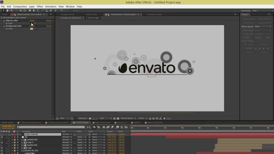Select the Rectangle shape tool
The width and height of the screenshot is (274, 154).
pyautogui.click(x=30, y=11)
